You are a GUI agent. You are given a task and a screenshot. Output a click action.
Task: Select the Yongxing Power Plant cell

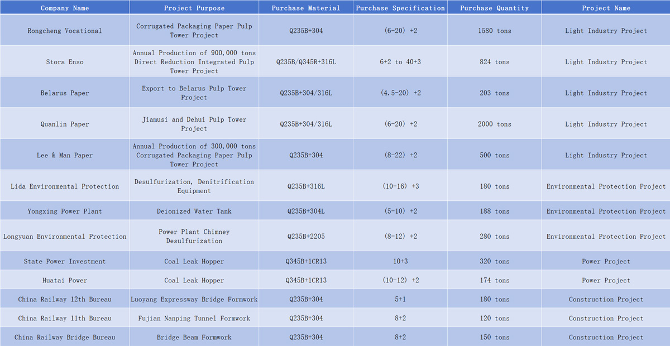(65, 211)
